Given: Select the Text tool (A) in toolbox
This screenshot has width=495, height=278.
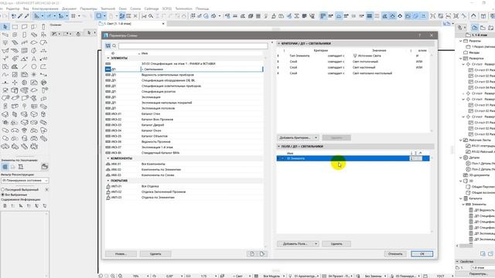Looking at the screenshot, I should [34, 59].
